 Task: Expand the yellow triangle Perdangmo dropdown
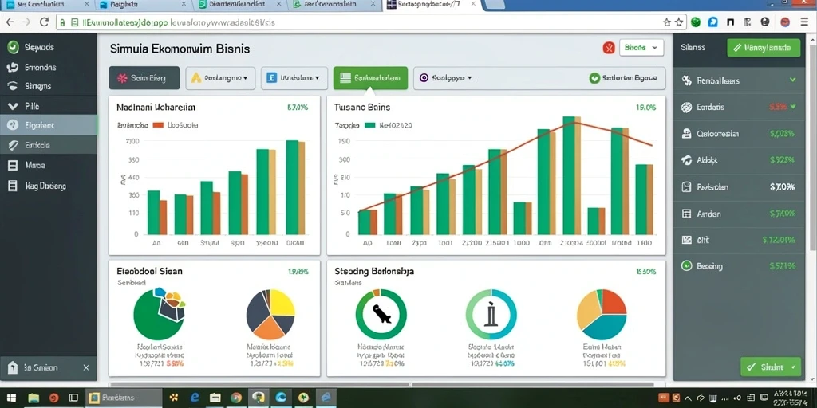coord(220,78)
